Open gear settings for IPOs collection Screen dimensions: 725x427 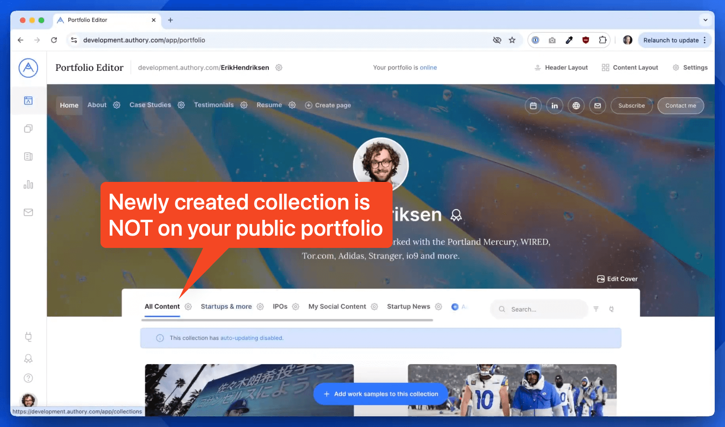point(295,307)
